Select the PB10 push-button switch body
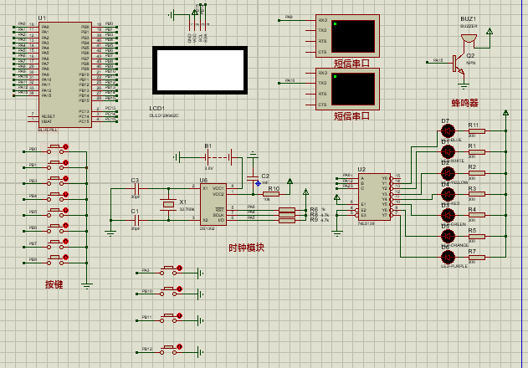 (168, 292)
